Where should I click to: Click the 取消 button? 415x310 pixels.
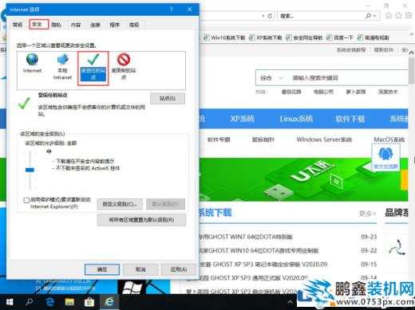pos(140,269)
